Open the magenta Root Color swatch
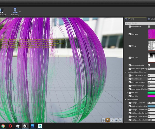Screen dimensions: 155x129 coord(151,96)
